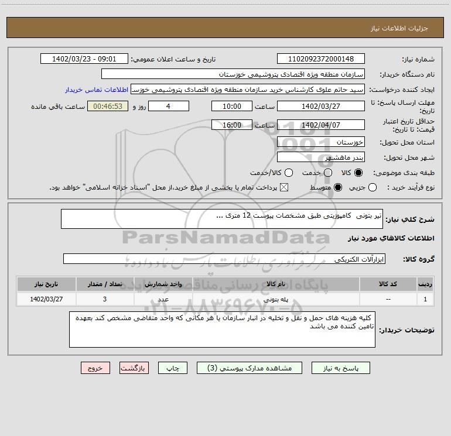Toggle the Islamic treasury payment checkbox
The width and height of the screenshot is (451, 436).
[x=284, y=187]
